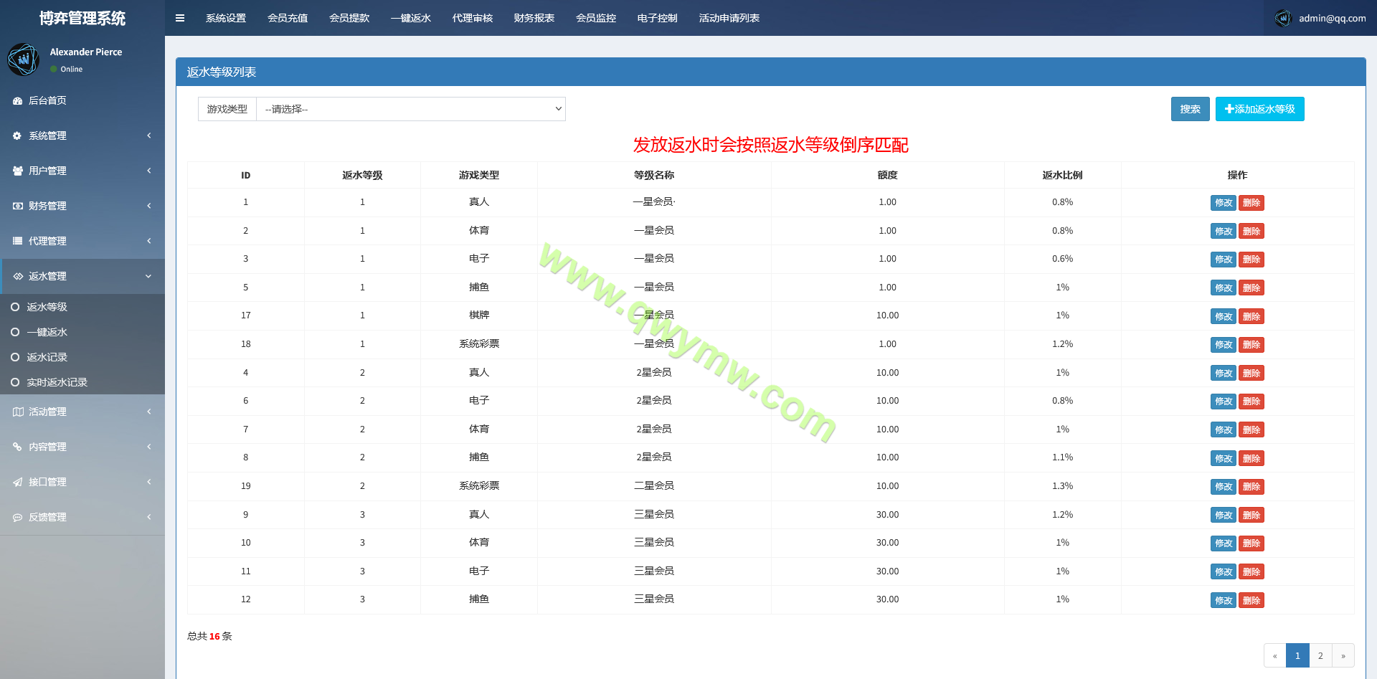This screenshot has height=679, width=1377.
Task: Click the list icon for 代理管理
Action: tap(17, 242)
